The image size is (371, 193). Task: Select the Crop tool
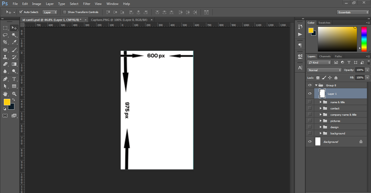5,42
